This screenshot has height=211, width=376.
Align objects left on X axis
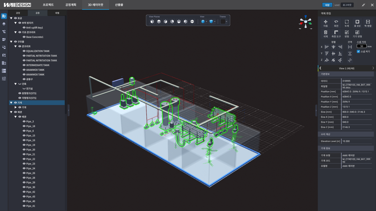pos(327,47)
